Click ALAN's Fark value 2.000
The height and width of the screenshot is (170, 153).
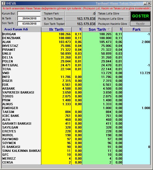[146, 42]
